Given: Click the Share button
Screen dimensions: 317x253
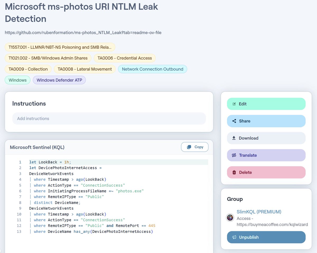Looking at the screenshot, I should pos(266,121).
